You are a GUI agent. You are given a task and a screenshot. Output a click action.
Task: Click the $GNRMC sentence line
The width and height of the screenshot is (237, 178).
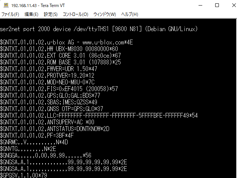pyautogui.click(x=34, y=142)
